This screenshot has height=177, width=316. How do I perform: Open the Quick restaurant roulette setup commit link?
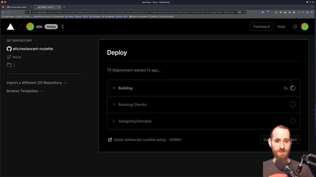coord(148,140)
